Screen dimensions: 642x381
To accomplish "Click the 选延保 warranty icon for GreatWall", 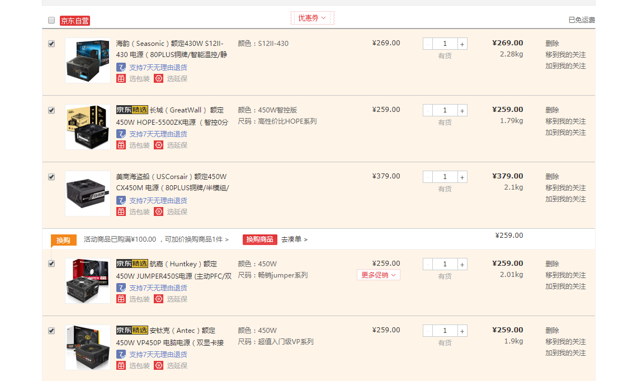I will [158, 145].
